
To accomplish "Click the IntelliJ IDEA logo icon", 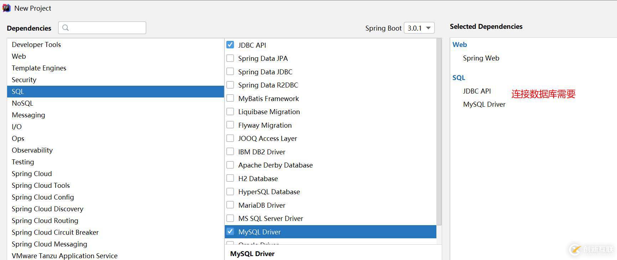I will [6, 8].
